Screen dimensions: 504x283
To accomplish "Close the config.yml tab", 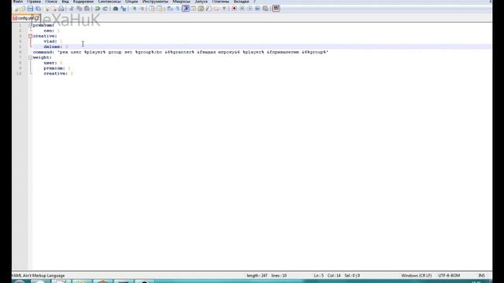I will 37,18.
